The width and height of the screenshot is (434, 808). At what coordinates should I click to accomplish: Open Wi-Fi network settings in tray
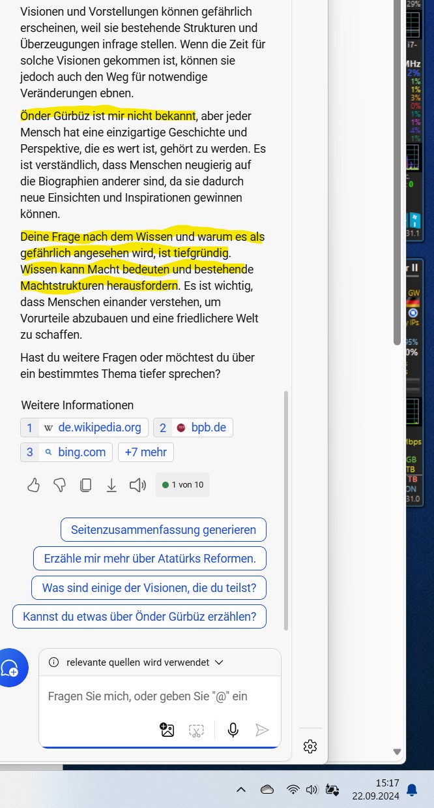point(293,790)
